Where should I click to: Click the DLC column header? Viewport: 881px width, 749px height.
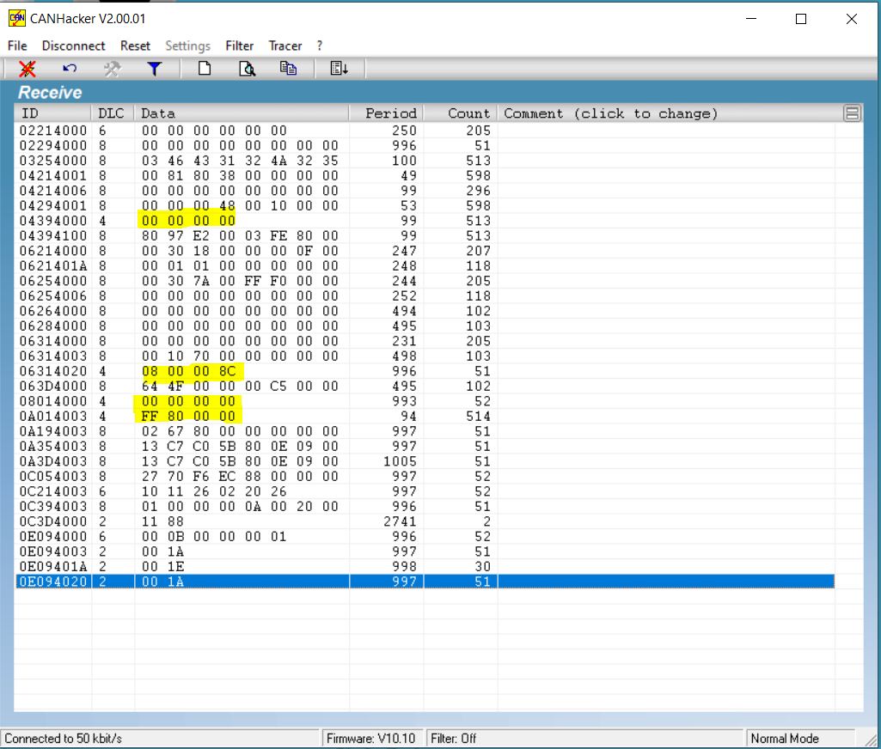[x=113, y=113]
